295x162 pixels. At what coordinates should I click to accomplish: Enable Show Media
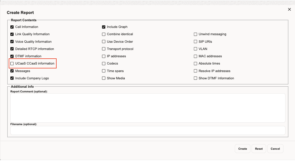tap(104, 78)
